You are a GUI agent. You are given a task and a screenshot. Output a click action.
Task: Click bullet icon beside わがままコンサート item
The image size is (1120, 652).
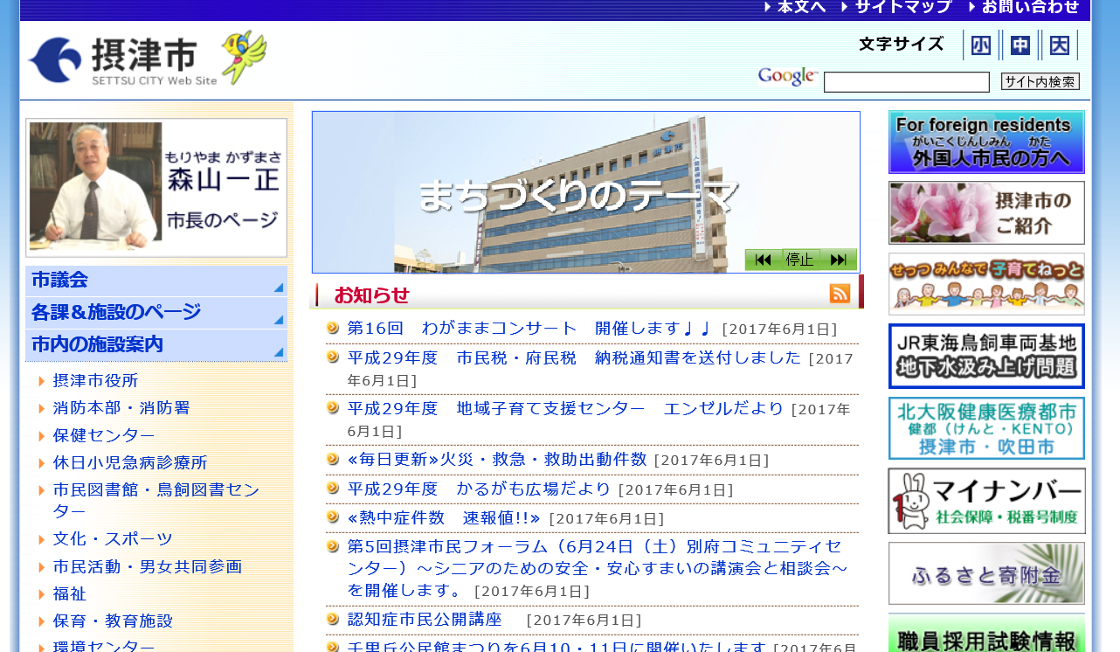(333, 328)
